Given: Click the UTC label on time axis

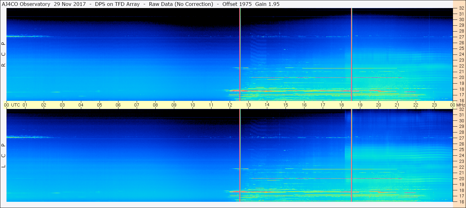Looking at the screenshot, I should coord(16,105).
